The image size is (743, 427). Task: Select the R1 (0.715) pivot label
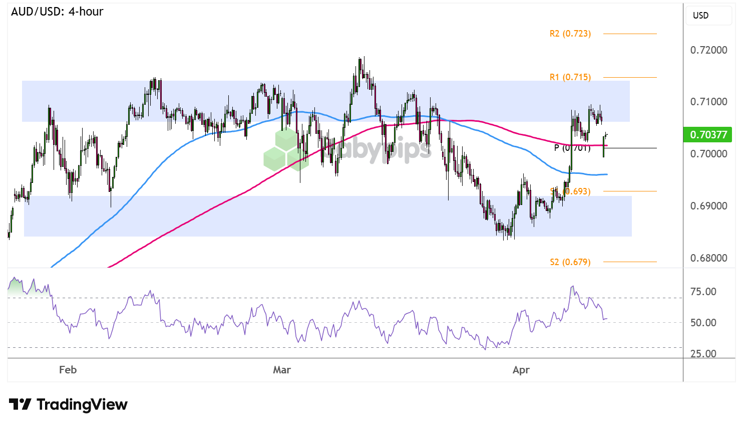(570, 77)
